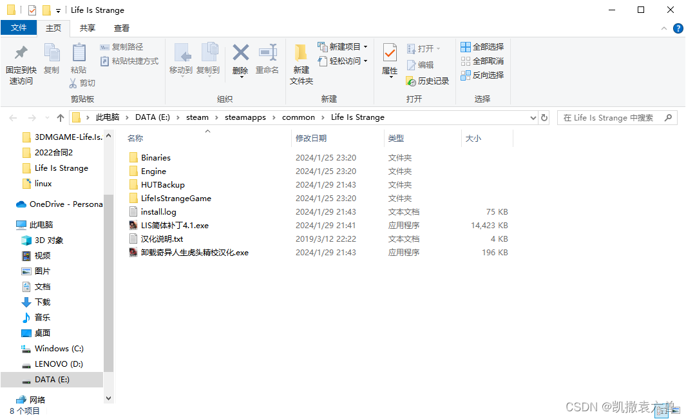Open the File (文件) tab
Image resolution: width=686 pixels, height=419 pixels.
point(19,28)
